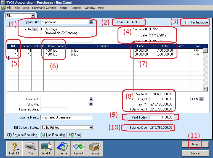Click the Journal Memo field
The height and width of the screenshot is (158, 213).
click(x=66, y=117)
